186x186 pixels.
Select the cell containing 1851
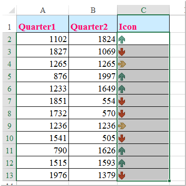pos(43,100)
